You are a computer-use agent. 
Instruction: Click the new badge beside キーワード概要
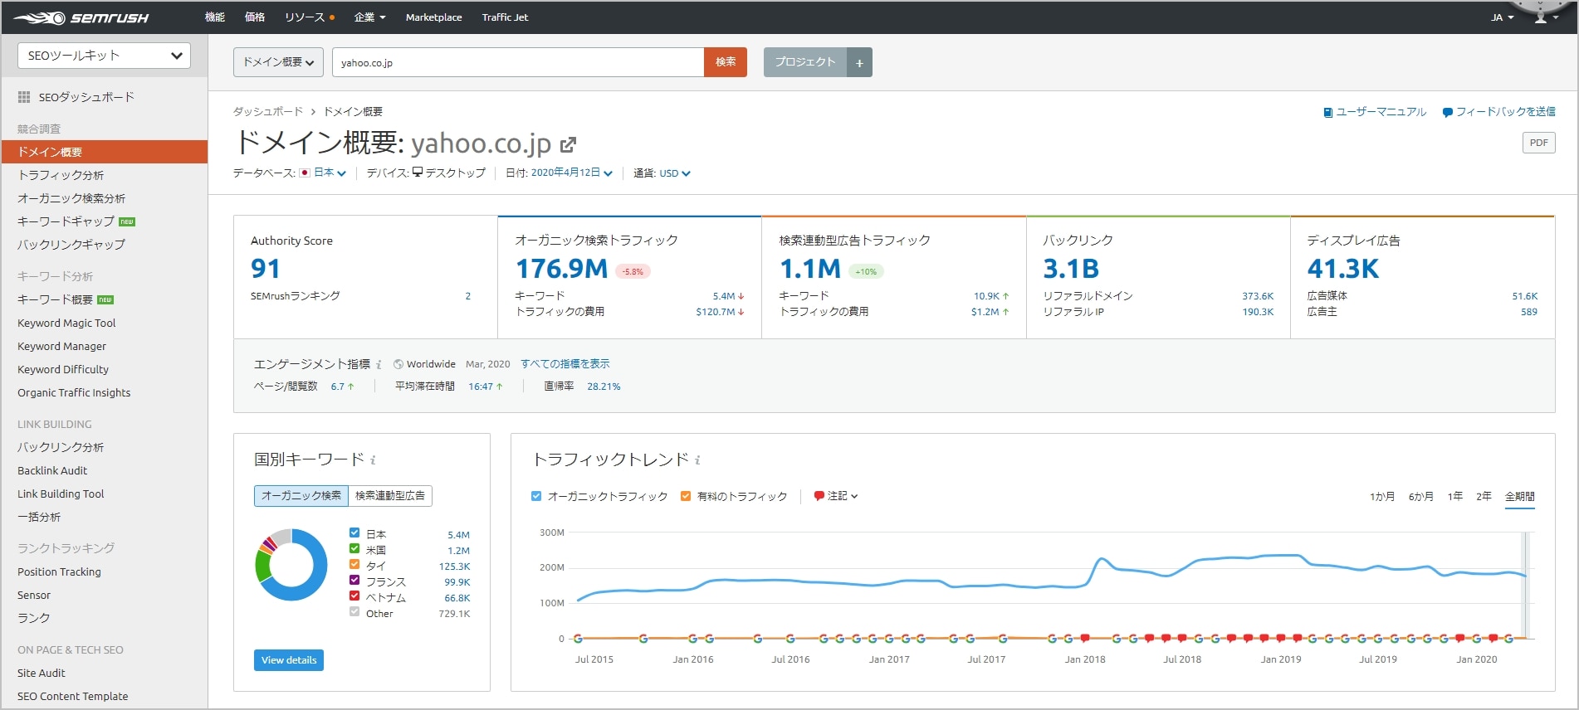coord(105,299)
